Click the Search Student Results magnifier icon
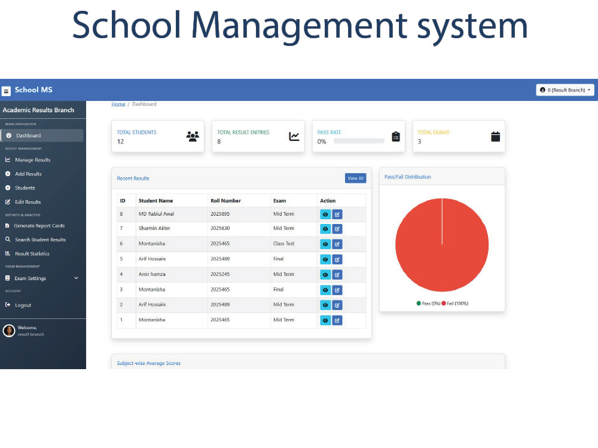The height and width of the screenshot is (448, 598). pyautogui.click(x=8, y=240)
